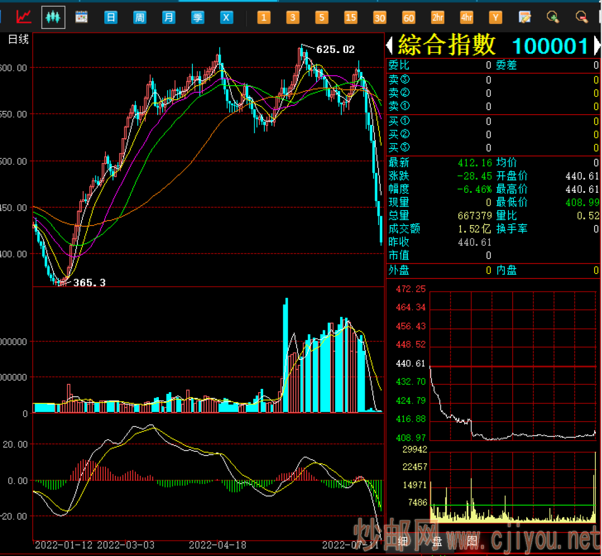
Task: Click the orange Y interval icon
Action: pyautogui.click(x=496, y=17)
